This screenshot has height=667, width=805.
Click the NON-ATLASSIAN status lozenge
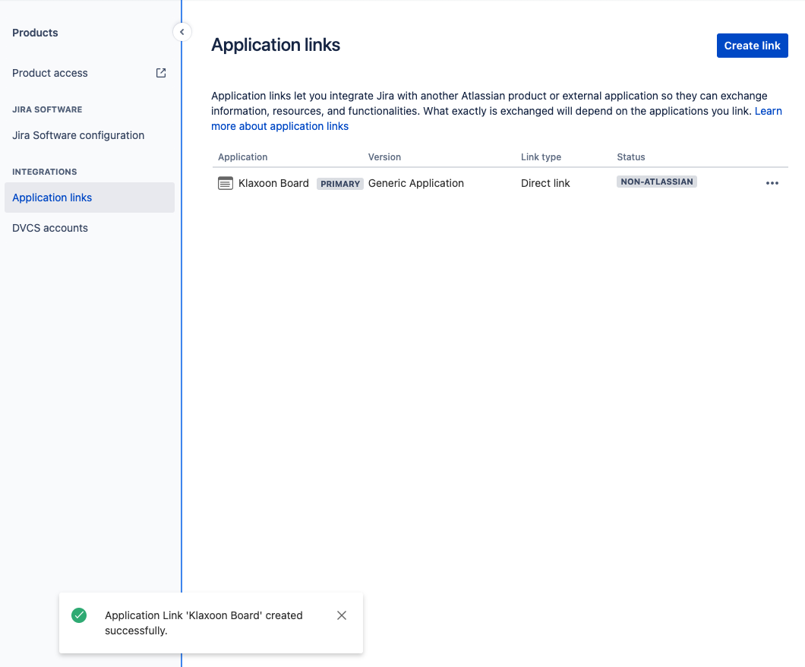pos(656,181)
